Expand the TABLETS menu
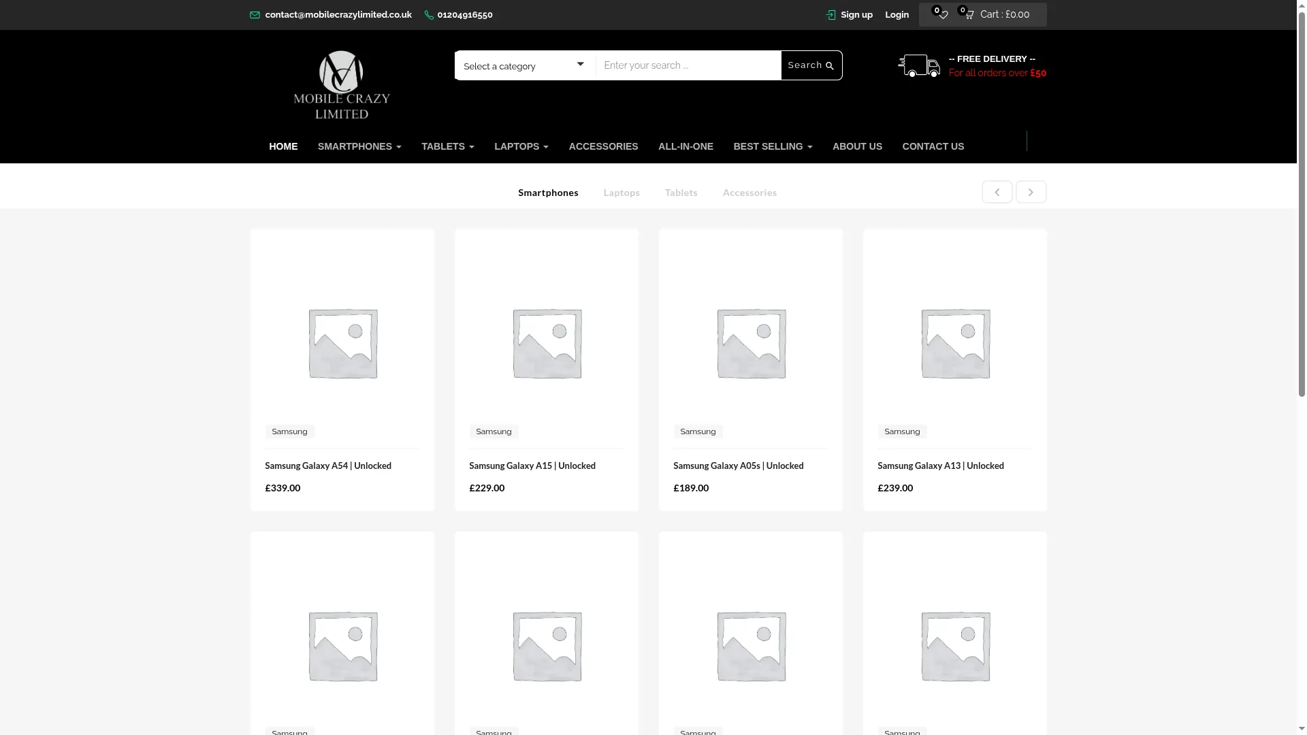The image size is (1307, 735). pyautogui.click(x=448, y=146)
